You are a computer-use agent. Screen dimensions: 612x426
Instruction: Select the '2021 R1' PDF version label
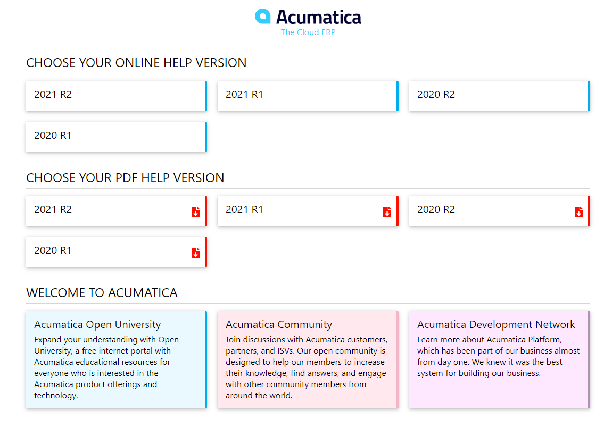coord(244,210)
